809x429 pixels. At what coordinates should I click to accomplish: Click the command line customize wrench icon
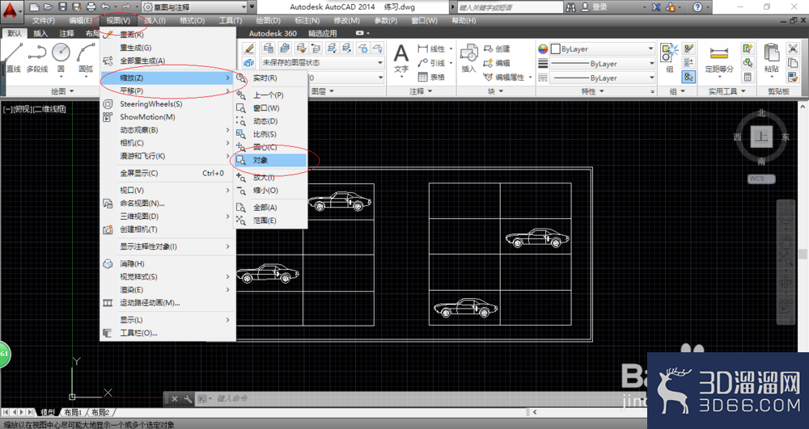coord(188,398)
